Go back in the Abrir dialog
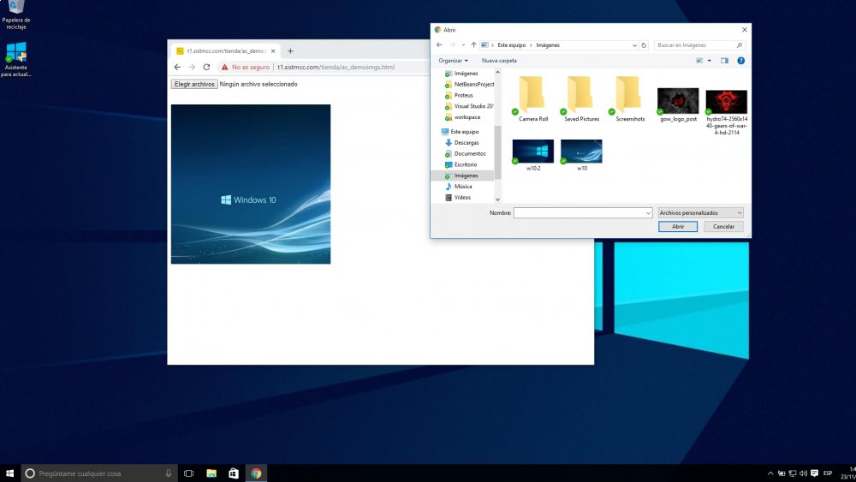 [439, 45]
